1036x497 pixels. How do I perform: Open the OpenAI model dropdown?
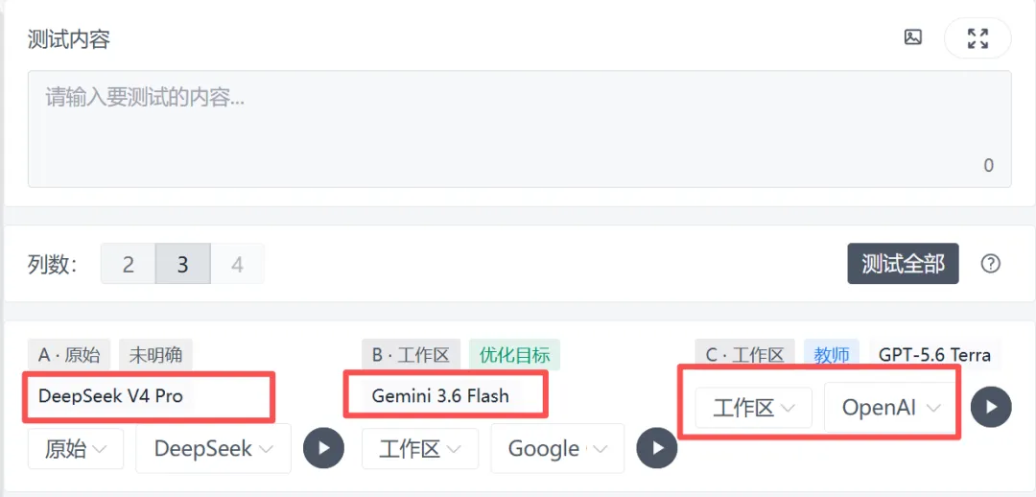(890, 409)
